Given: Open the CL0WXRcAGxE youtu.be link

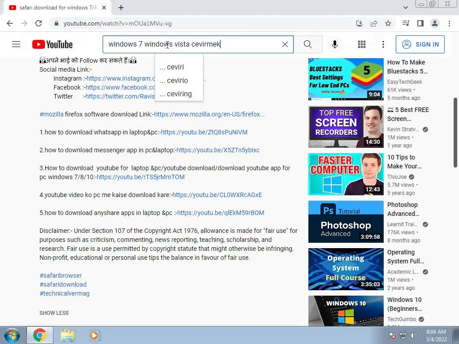Looking at the screenshot, I should [217, 195].
